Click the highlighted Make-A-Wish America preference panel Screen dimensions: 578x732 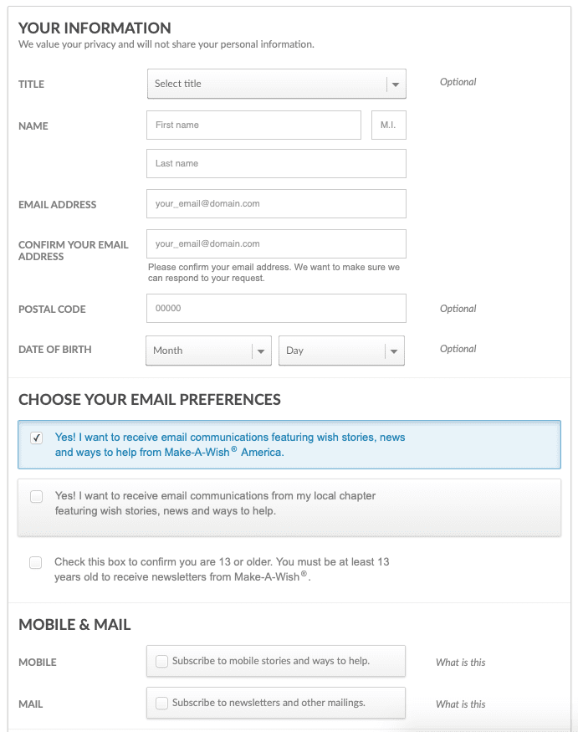289,444
